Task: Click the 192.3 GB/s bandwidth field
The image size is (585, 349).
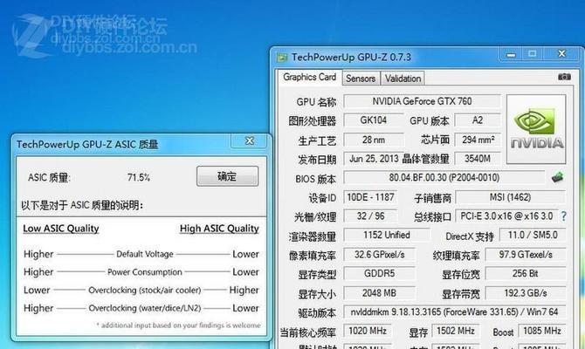Action: coord(526,293)
